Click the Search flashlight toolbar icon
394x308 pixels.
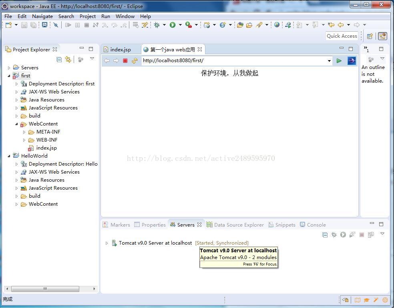[259, 24]
